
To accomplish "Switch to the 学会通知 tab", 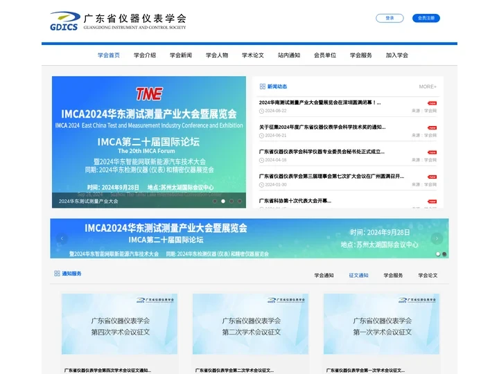I will click(324, 276).
